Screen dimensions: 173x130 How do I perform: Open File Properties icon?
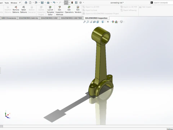point(76,3)
